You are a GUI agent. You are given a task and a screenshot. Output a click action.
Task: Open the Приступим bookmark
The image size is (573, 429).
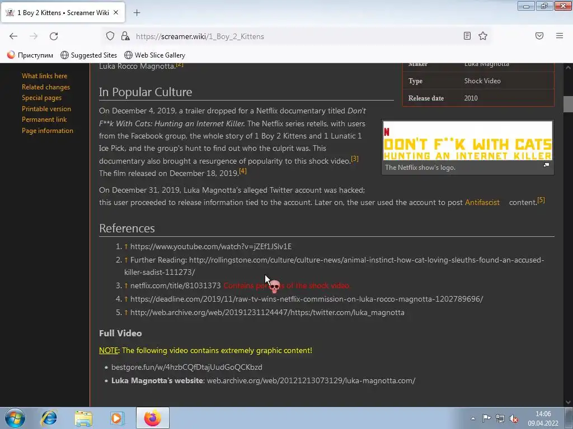click(30, 55)
